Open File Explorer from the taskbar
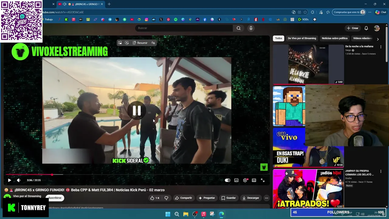The image size is (389, 219). 186,214
